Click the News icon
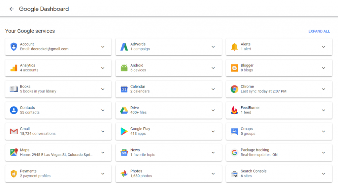This screenshot has height=184, width=338. 124,152
